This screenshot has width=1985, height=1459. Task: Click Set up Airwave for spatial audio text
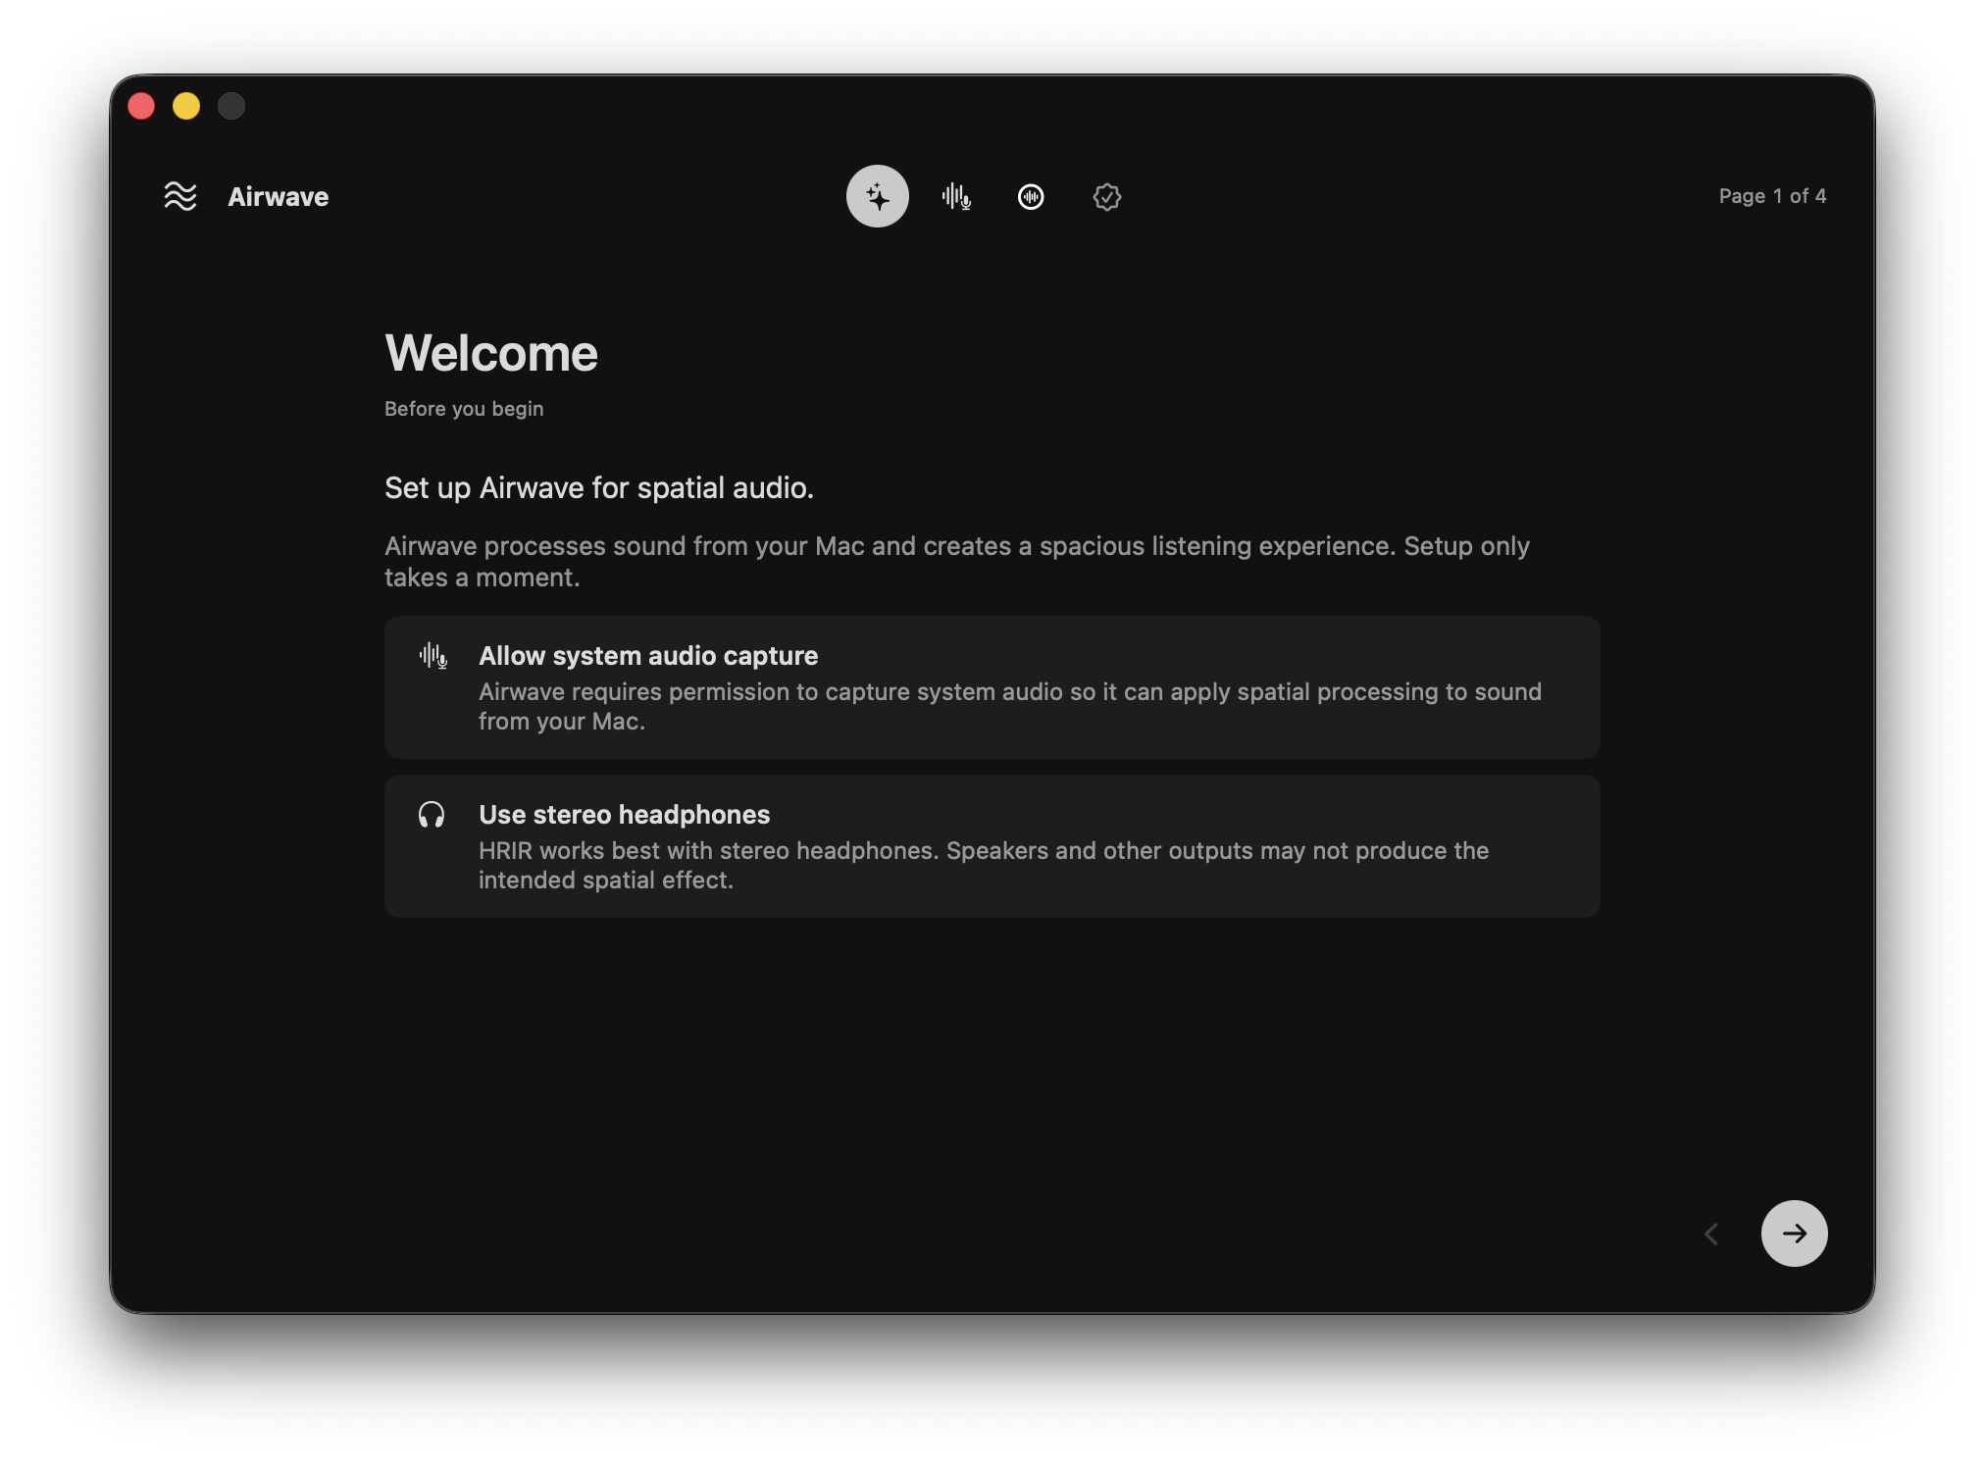[x=599, y=487]
